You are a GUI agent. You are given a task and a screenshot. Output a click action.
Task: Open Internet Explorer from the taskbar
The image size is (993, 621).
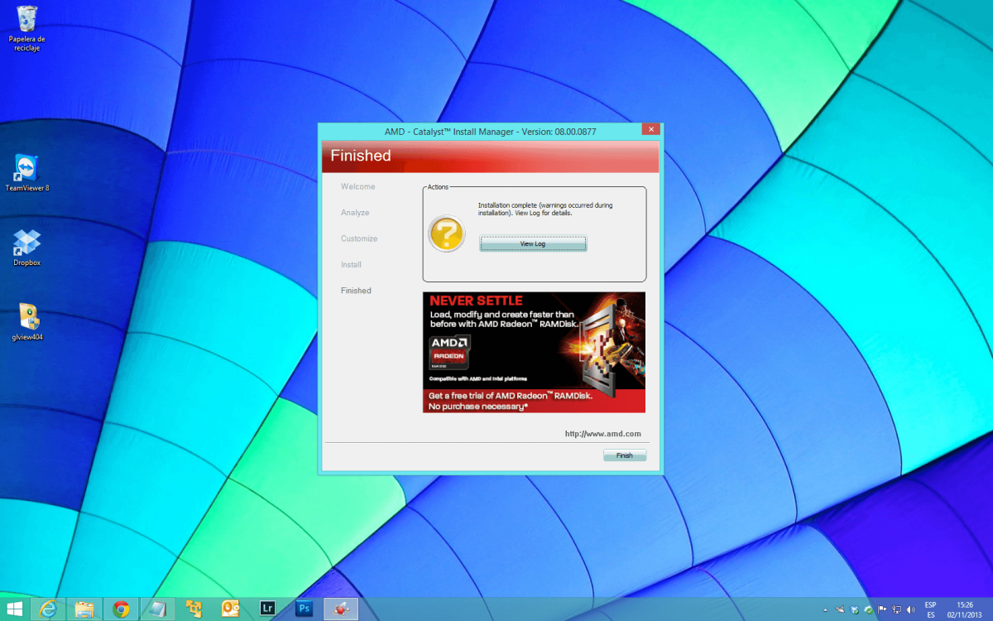coord(48,609)
